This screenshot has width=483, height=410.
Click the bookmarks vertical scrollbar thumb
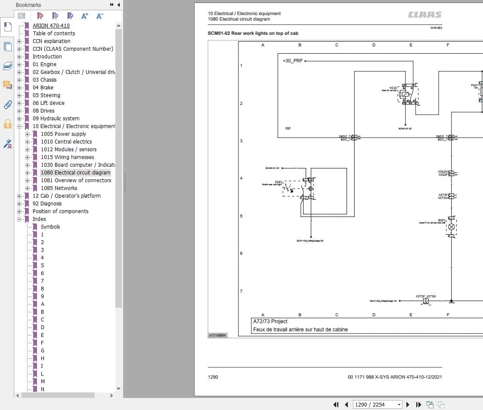click(x=118, y=168)
